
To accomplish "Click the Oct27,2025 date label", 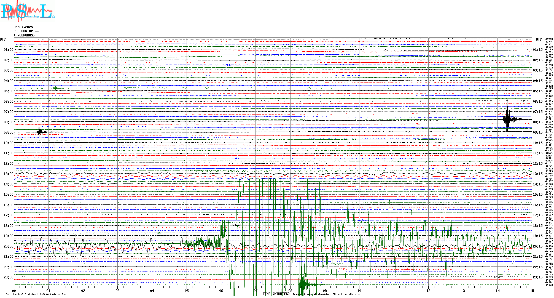I will tap(23, 27).
